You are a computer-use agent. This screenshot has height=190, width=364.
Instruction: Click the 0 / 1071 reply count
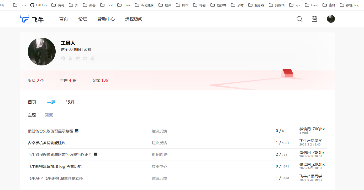pyautogui.click(x=282, y=166)
